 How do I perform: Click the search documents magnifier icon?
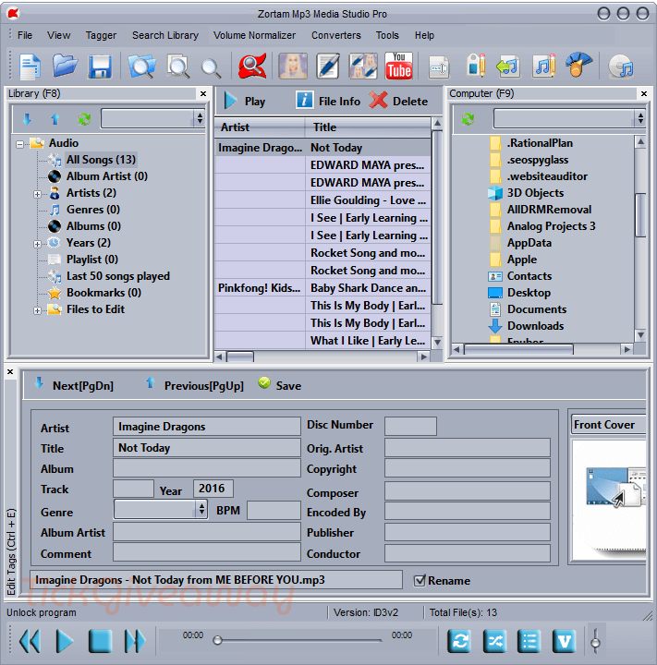(x=177, y=66)
